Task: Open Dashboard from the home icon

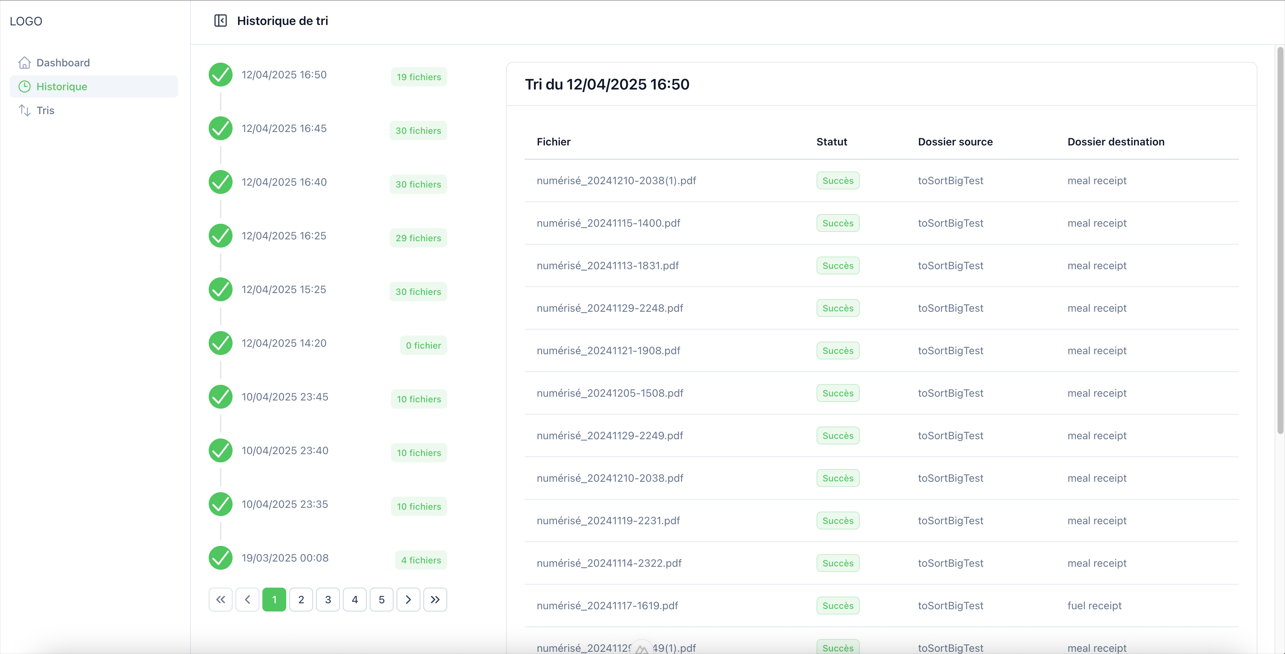Action: pos(25,62)
